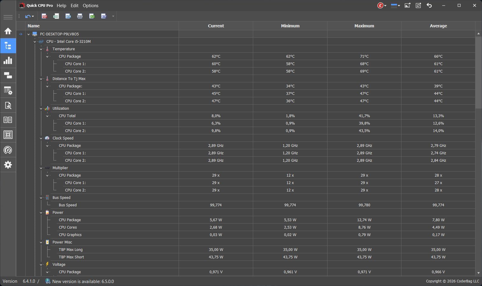Click the screenshot share icon in title bar
Screen dimensions: 482x286
pyautogui.click(x=407, y=5)
